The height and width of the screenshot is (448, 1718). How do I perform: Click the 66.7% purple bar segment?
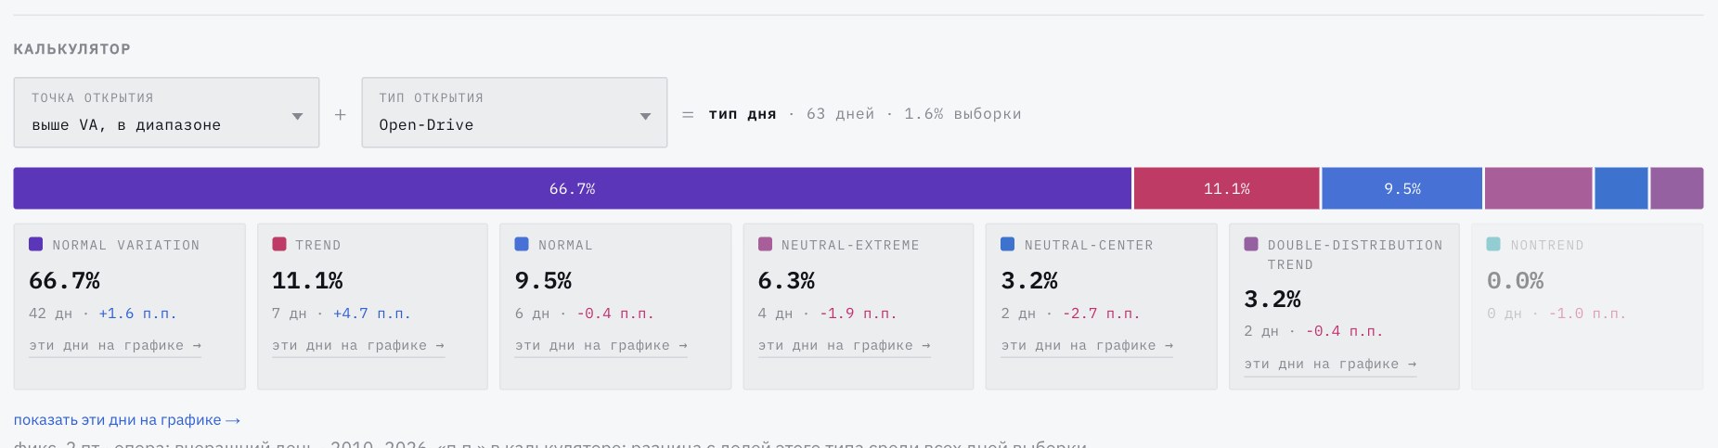pos(573,188)
